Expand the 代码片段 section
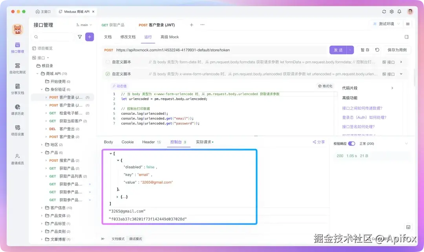Screen dimensions: 424x252 pyautogui.click(x=392, y=88)
